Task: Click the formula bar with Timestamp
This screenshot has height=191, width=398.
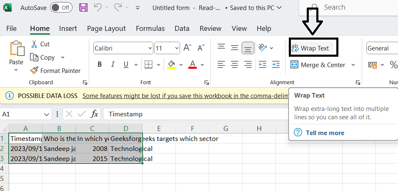Action: tap(195, 114)
